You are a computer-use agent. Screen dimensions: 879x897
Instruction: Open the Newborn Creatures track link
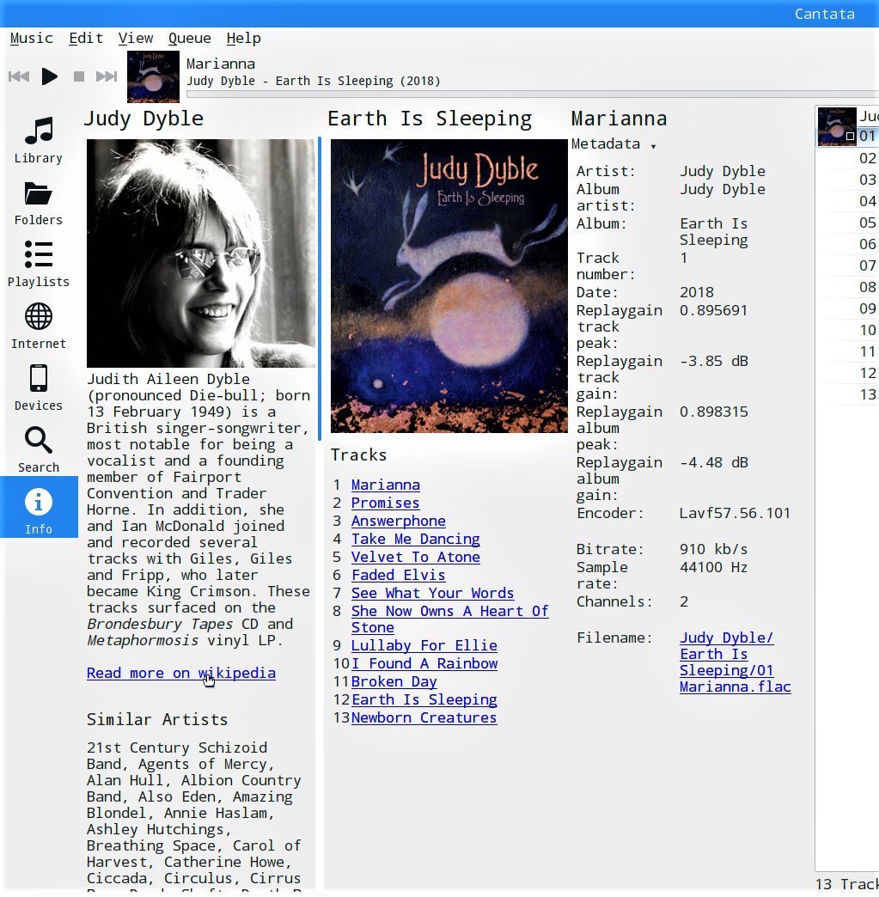pos(424,717)
